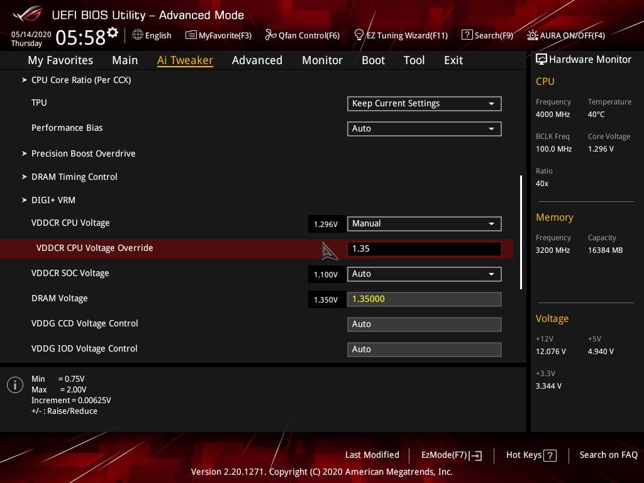Viewport: 644px width, 483px height.
Task: Open the TPU dropdown
Action: tap(425, 104)
